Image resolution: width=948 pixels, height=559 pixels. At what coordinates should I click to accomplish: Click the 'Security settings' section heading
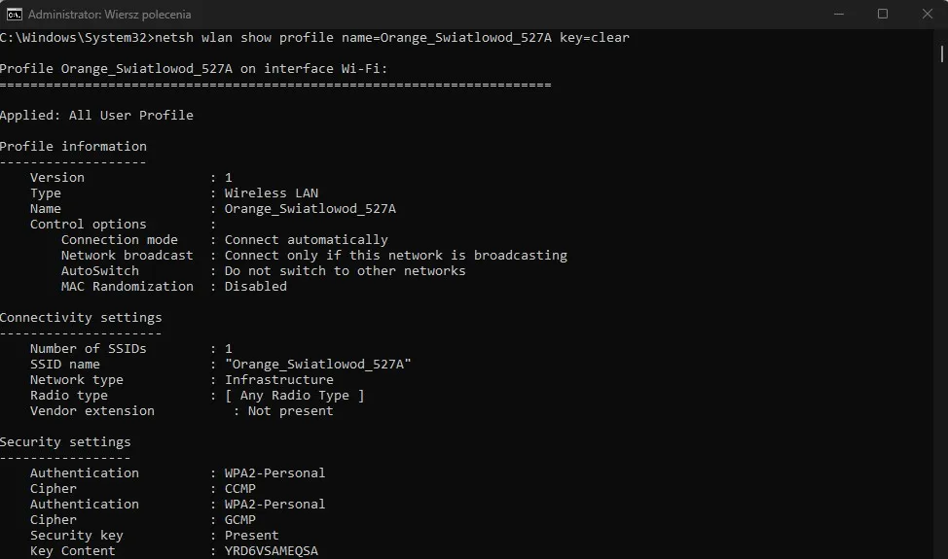click(x=65, y=442)
